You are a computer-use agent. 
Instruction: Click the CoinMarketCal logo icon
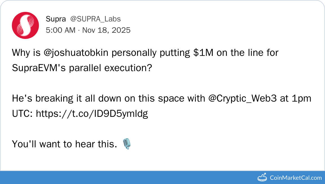click(262, 177)
